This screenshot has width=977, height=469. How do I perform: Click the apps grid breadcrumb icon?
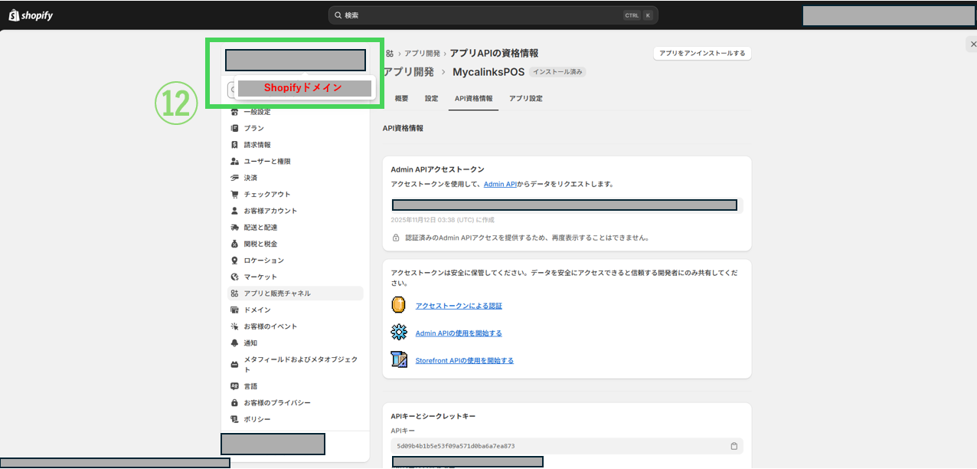click(x=390, y=54)
